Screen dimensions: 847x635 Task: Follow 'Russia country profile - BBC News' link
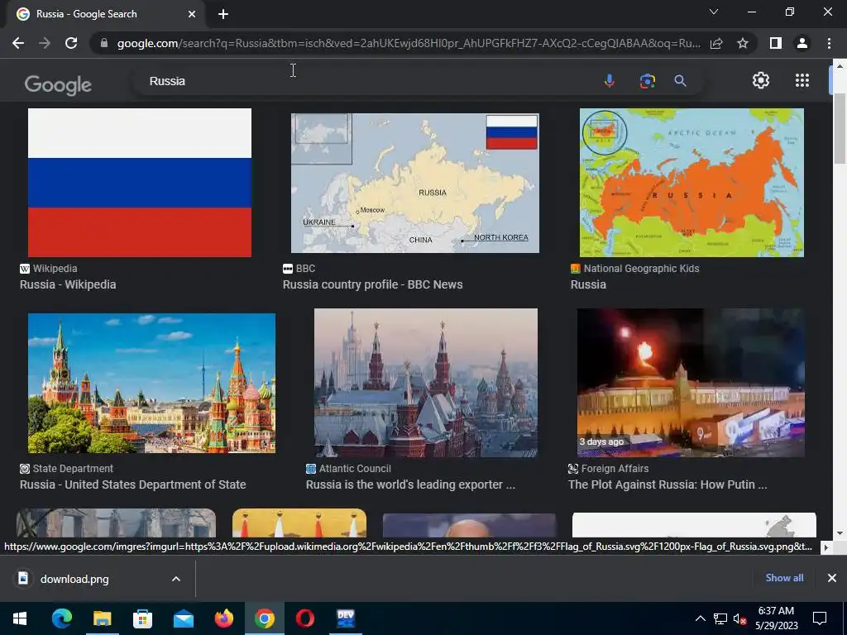[373, 284]
